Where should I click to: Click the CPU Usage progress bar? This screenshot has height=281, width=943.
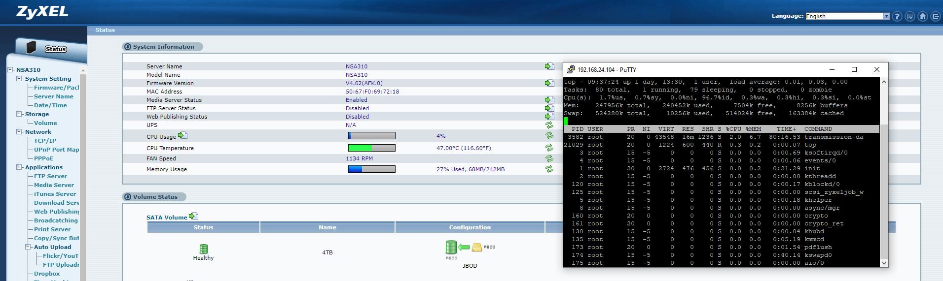[x=372, y=135]
